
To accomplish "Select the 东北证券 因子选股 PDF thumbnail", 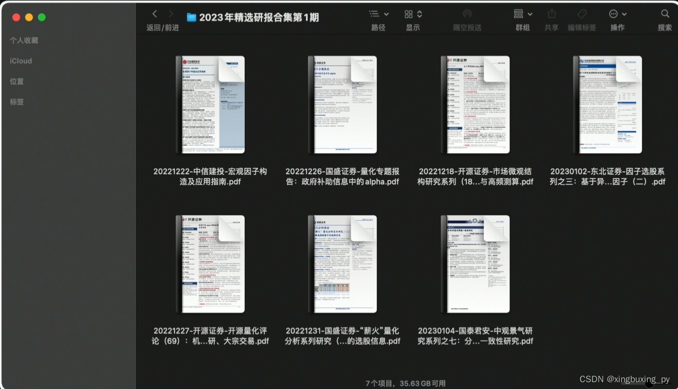I will [607, 105].
